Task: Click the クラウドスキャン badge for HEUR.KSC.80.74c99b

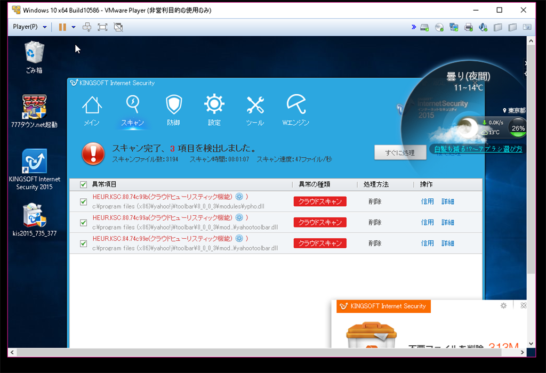Action: tap(320, 201)
